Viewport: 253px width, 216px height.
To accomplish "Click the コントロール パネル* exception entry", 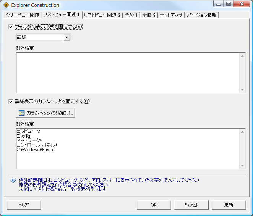I will pyautogui.click(x=37, y=145).
